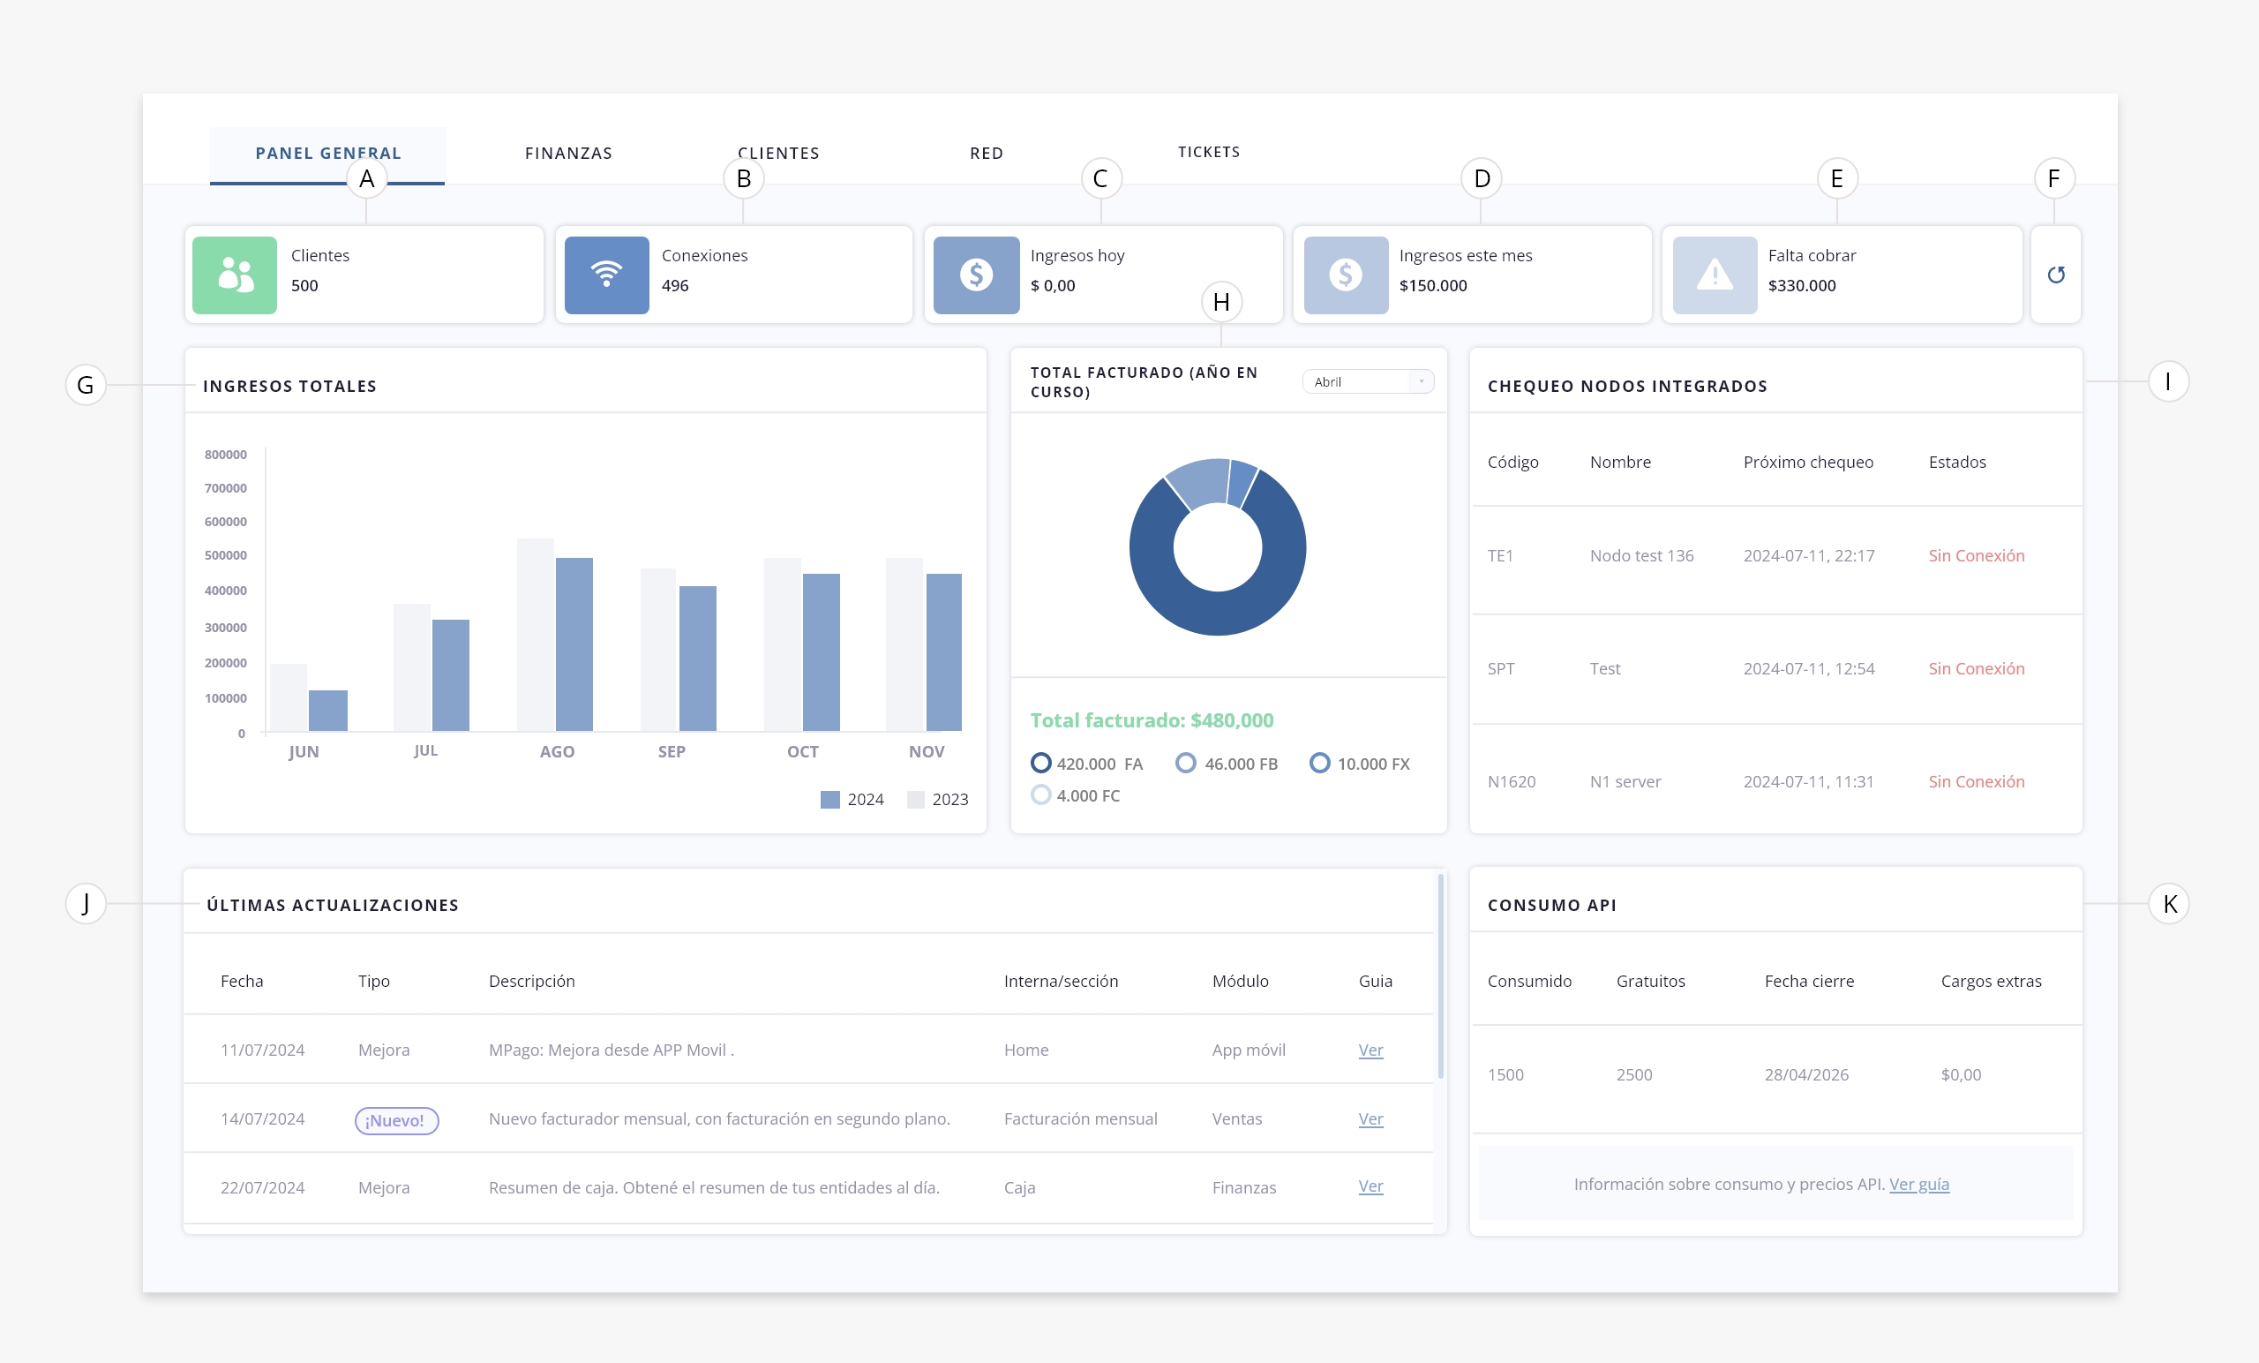Select the 420.000 FA radio option
The height and width of the screenshot is (1363, 2259).
[x=1040, y=763]
